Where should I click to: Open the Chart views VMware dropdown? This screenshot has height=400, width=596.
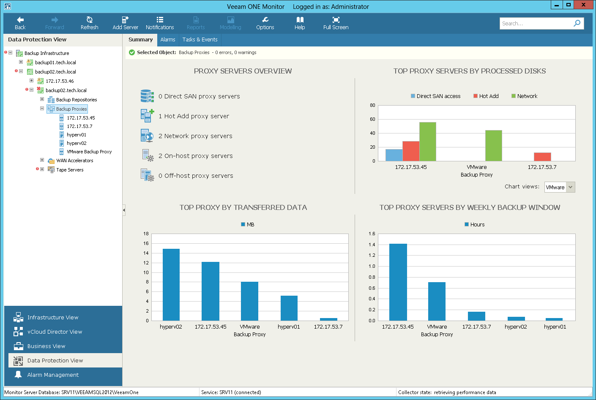(560, 187)
